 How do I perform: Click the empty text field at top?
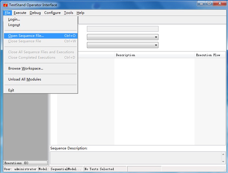pos(122,29)
